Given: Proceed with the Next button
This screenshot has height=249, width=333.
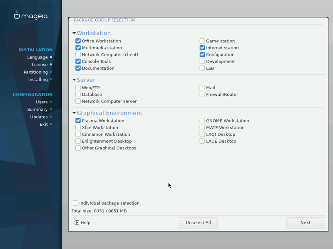Looking at the screenshot, I should coord(306,222).
